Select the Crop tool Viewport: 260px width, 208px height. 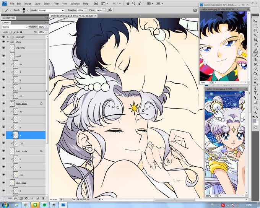tap(255, 40)
